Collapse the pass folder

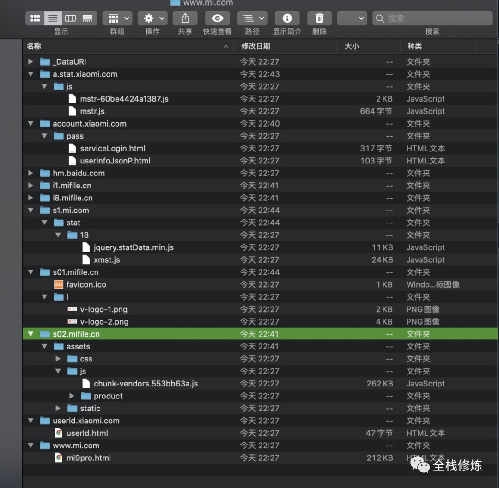pyautogui.click(x=44, y=136)
